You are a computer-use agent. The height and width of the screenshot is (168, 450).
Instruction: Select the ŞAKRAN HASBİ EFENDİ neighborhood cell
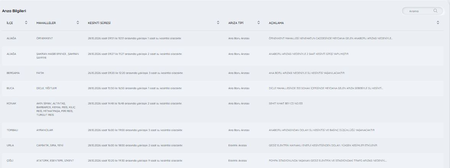coord(58,56)
